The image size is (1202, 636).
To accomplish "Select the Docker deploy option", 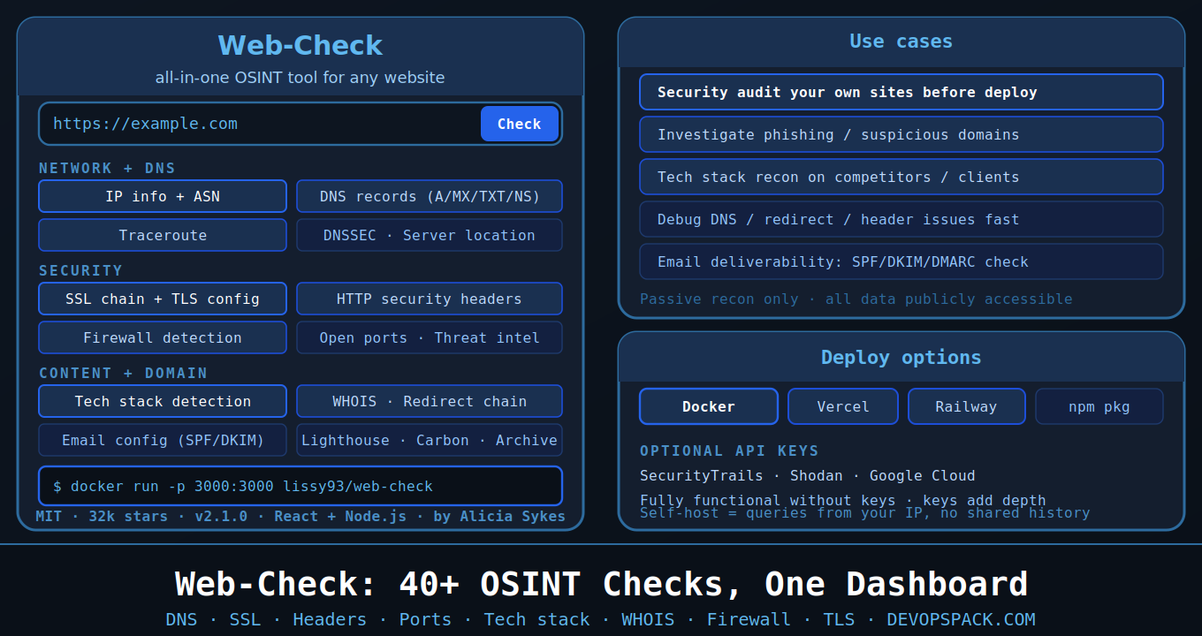I will [709, 406].
